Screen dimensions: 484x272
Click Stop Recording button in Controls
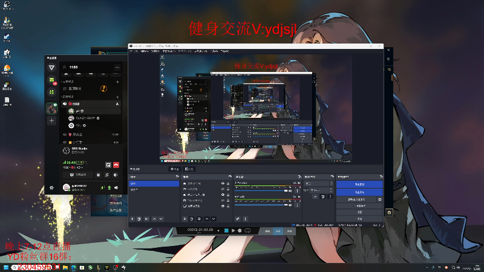click(x=359, y=192)
